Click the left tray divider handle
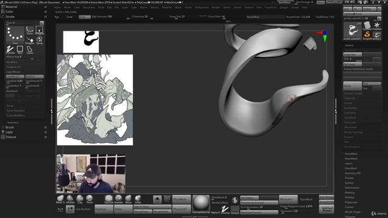This screenshot has height=218, width=388. click(x=52, y=111)
